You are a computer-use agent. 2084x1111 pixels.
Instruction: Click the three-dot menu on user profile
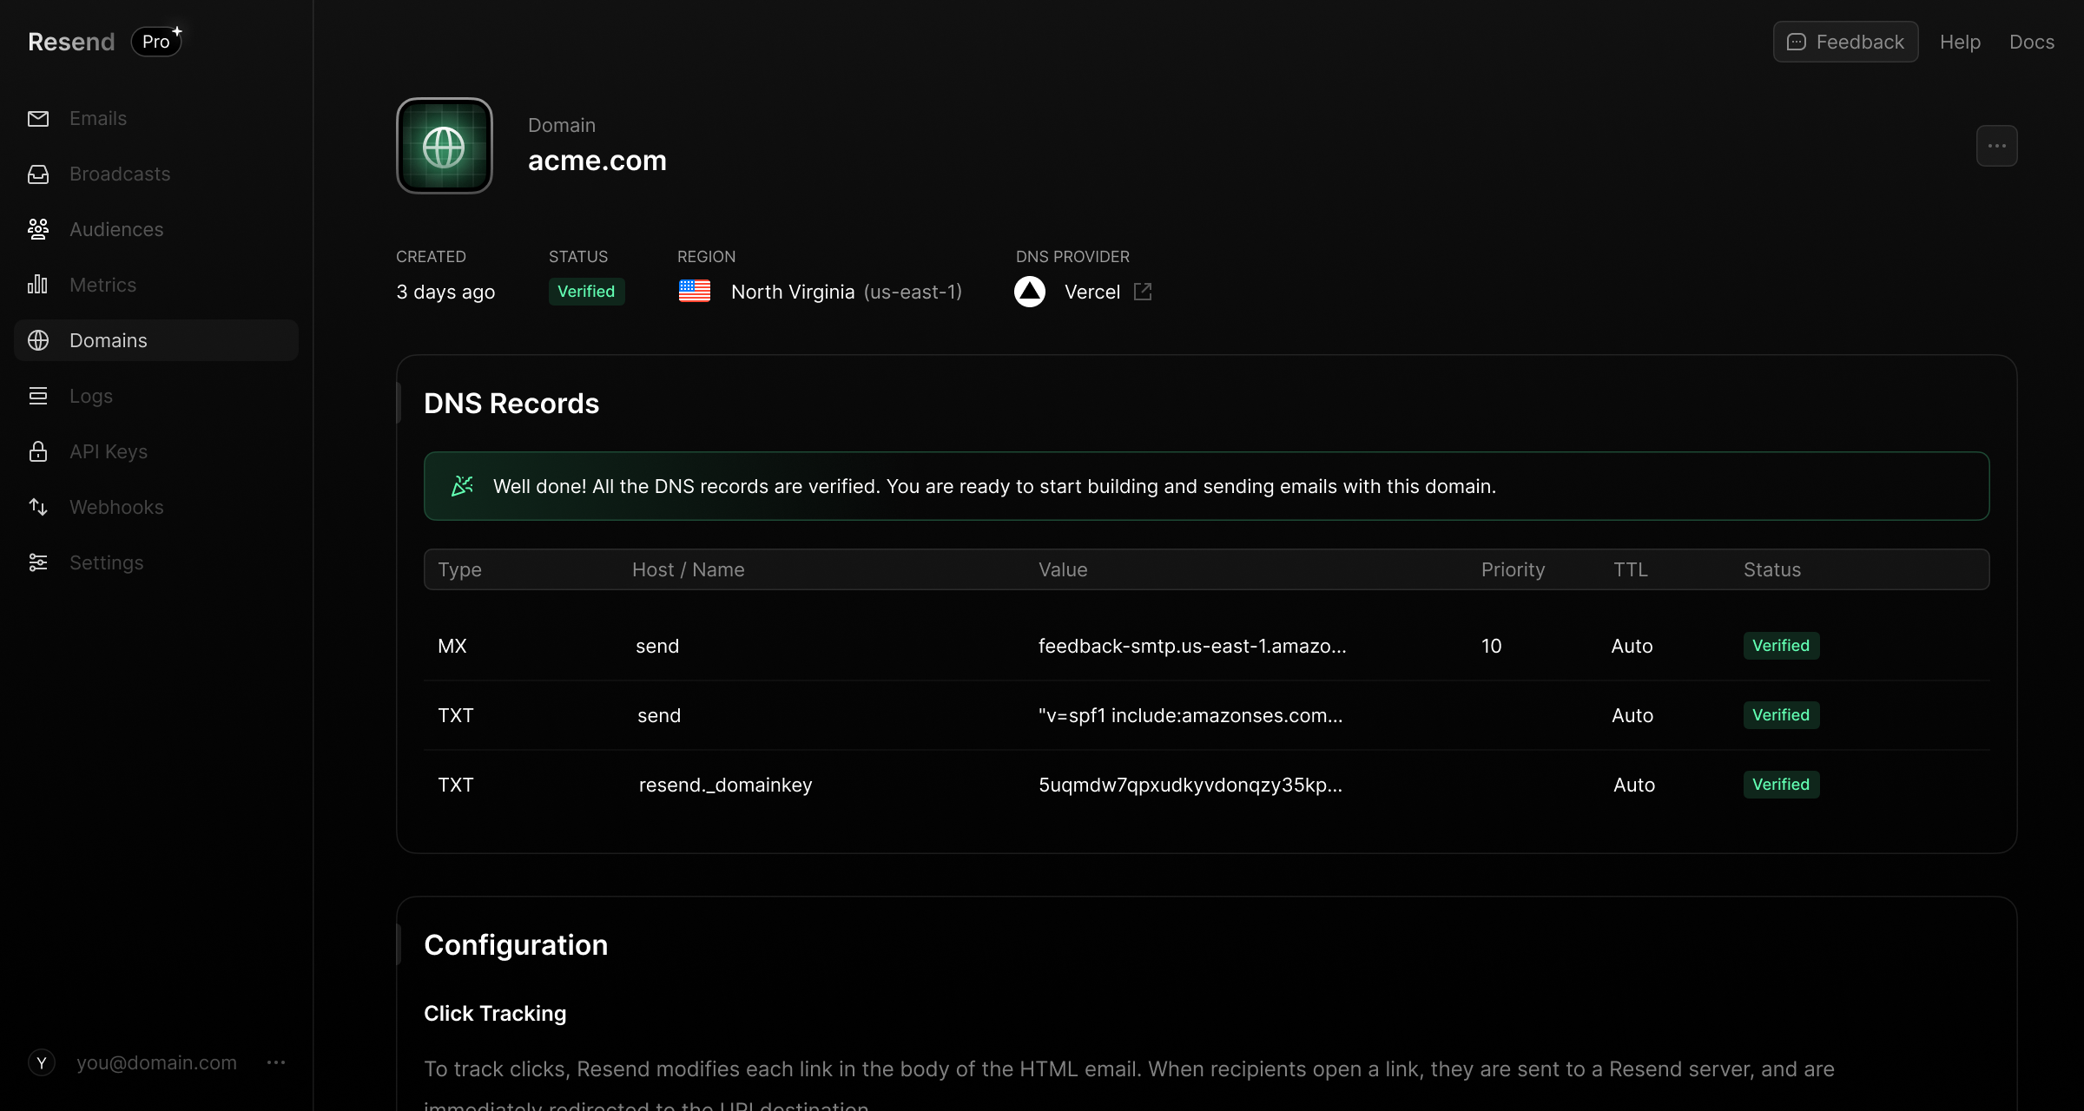coord(273,1062)
